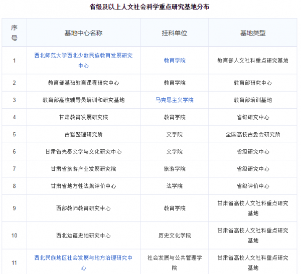Click the 基地中心名称 column header
This screenshot has height=274, width=301.
(83, 33)
